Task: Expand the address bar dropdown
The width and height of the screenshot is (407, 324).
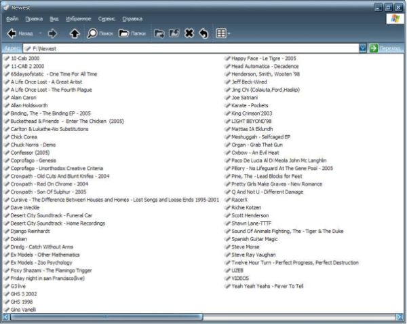Action: 362,48
